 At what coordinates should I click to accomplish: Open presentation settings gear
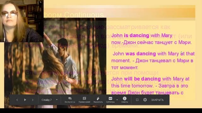(145, 100)
